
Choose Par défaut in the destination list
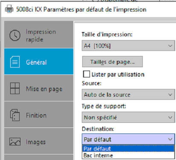point(128,148)
